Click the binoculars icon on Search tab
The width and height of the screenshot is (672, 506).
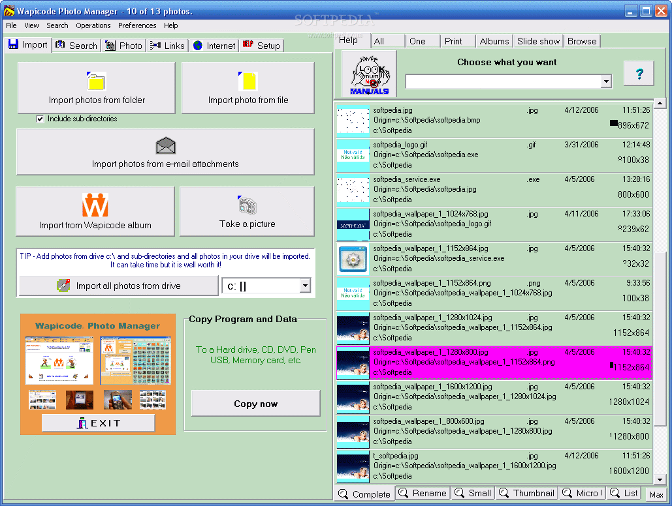(x=60, y=45)
